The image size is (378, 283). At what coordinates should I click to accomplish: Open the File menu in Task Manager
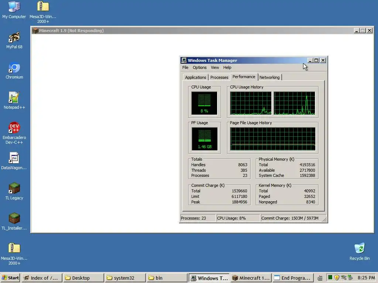pos(185,67)
